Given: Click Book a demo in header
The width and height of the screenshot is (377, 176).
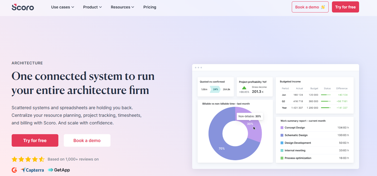Looking at the screenshot, I should [310, 7].
